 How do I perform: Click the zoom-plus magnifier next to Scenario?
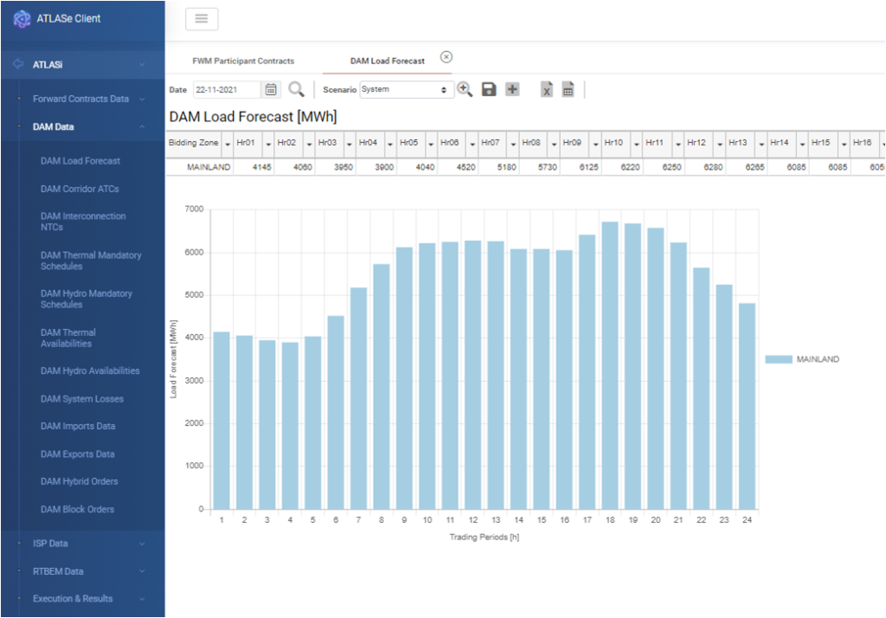[x=465, y=89]
